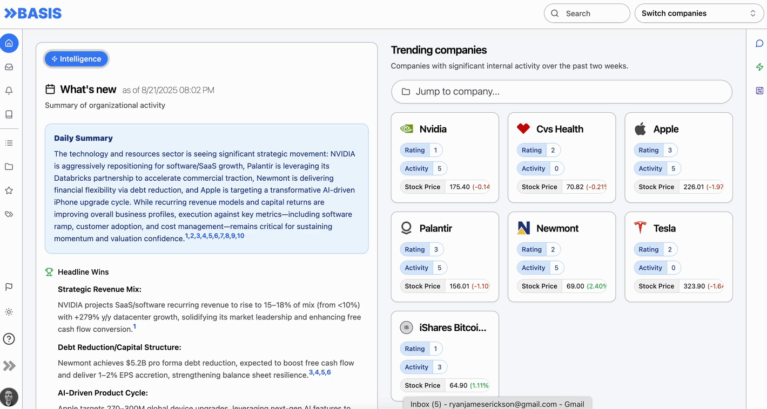Open the purple workflow icon on right
767x409 pixels.
pos(759,91)
